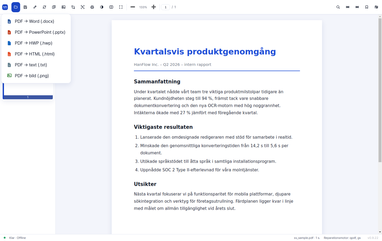The height and width of the screenshot is (241, 382).
Task: Choose PDF → Word (.docx) conversion
Action: point(36,21)
